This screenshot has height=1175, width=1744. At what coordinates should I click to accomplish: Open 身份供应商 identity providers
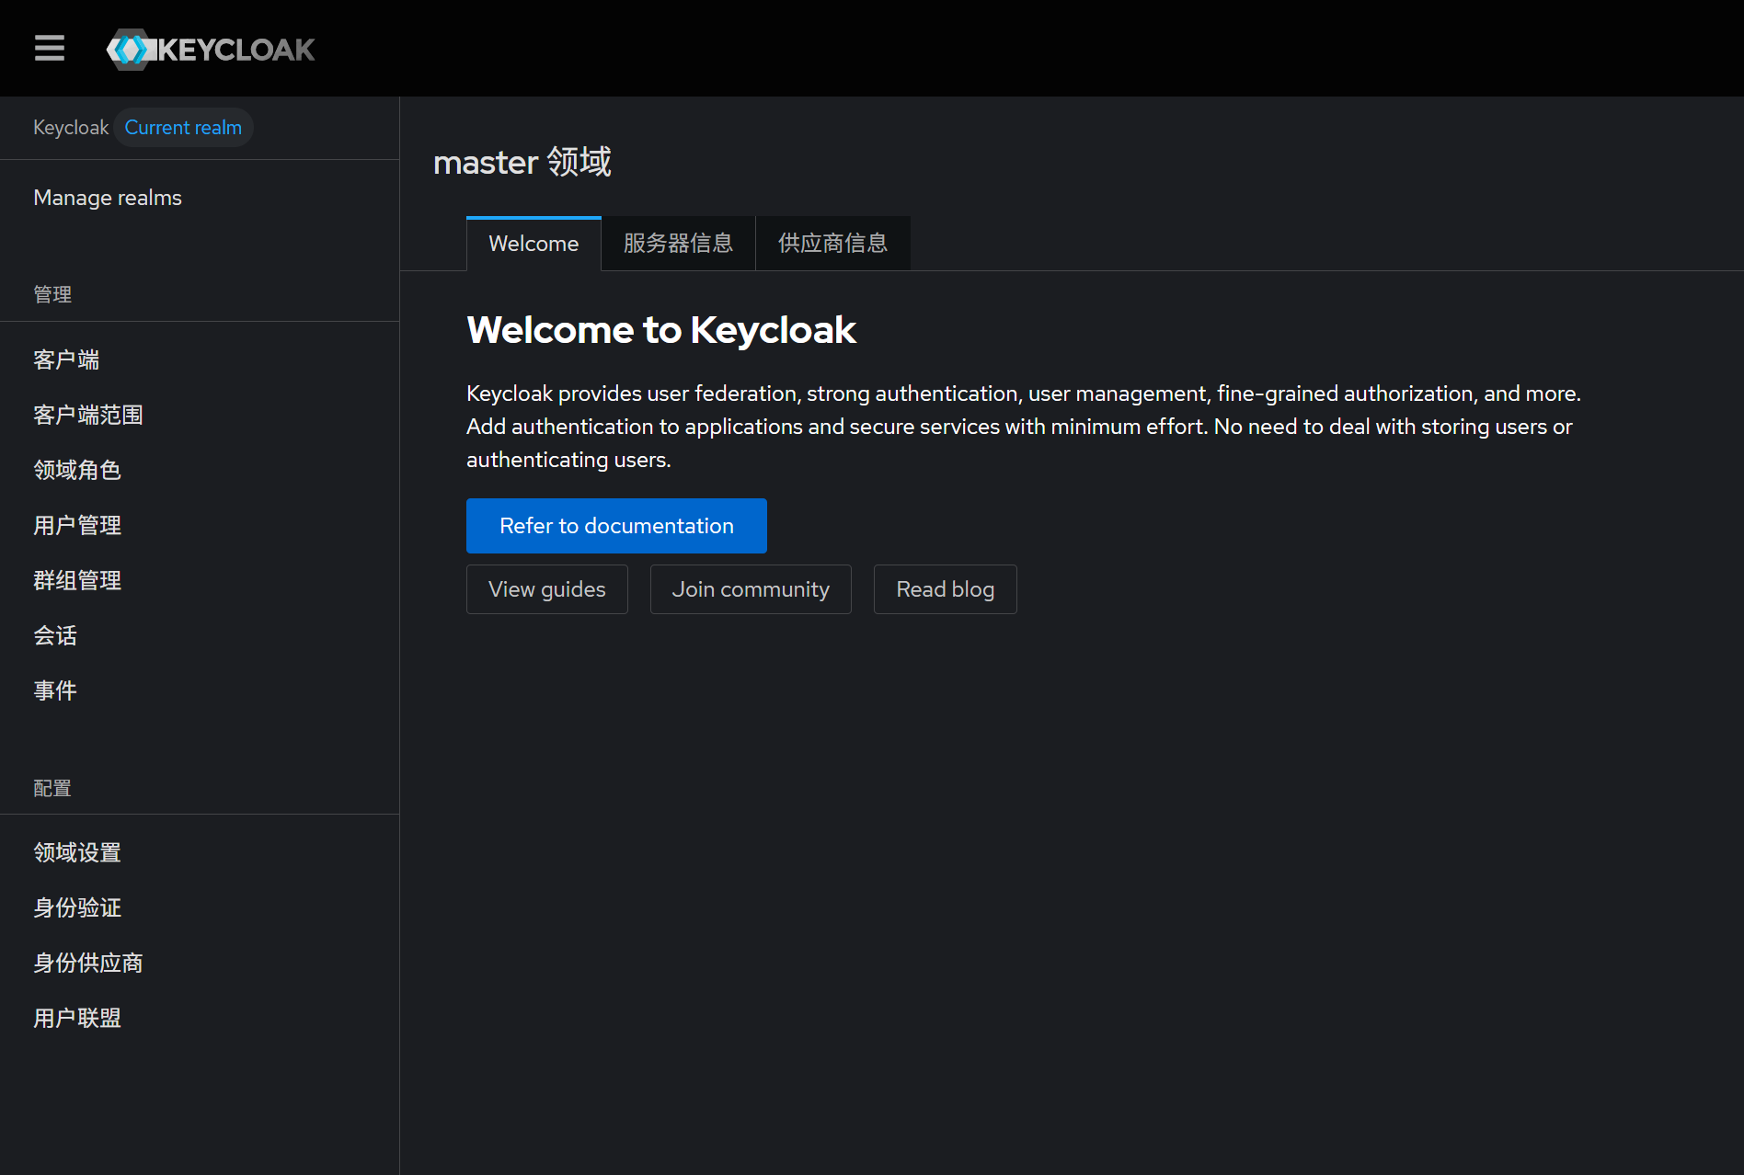[x=88, y=963]
